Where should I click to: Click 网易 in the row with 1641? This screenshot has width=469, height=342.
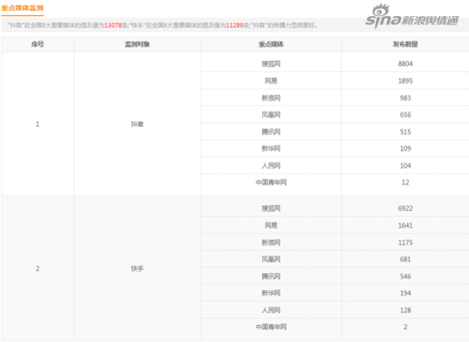pyautogui.click(x=271, y=225)
